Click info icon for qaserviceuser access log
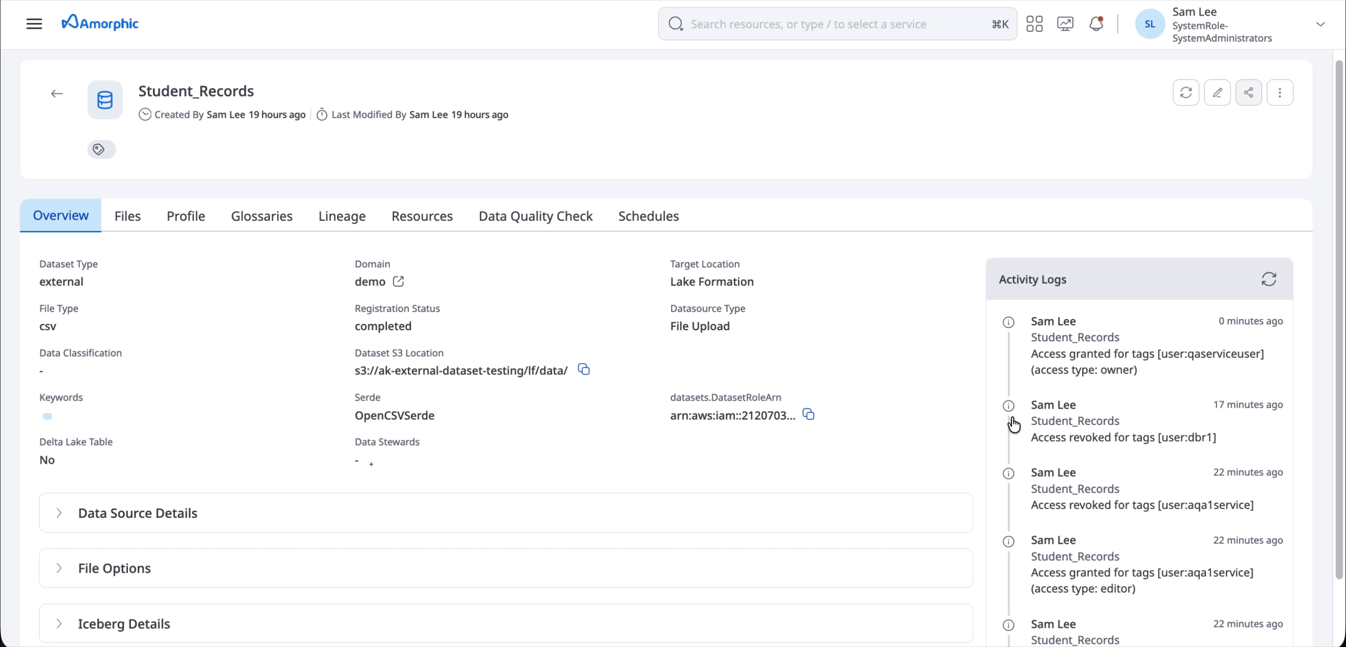The height and width of the screenshot is (647, 1346). [x=1009, y=322]
